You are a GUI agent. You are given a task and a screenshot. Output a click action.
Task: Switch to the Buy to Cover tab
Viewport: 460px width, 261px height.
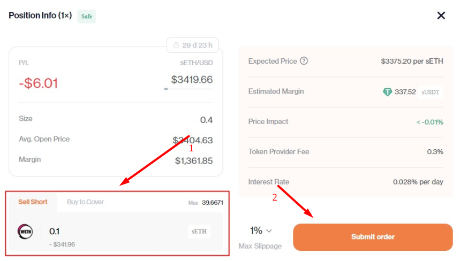(x=85, y=202)
